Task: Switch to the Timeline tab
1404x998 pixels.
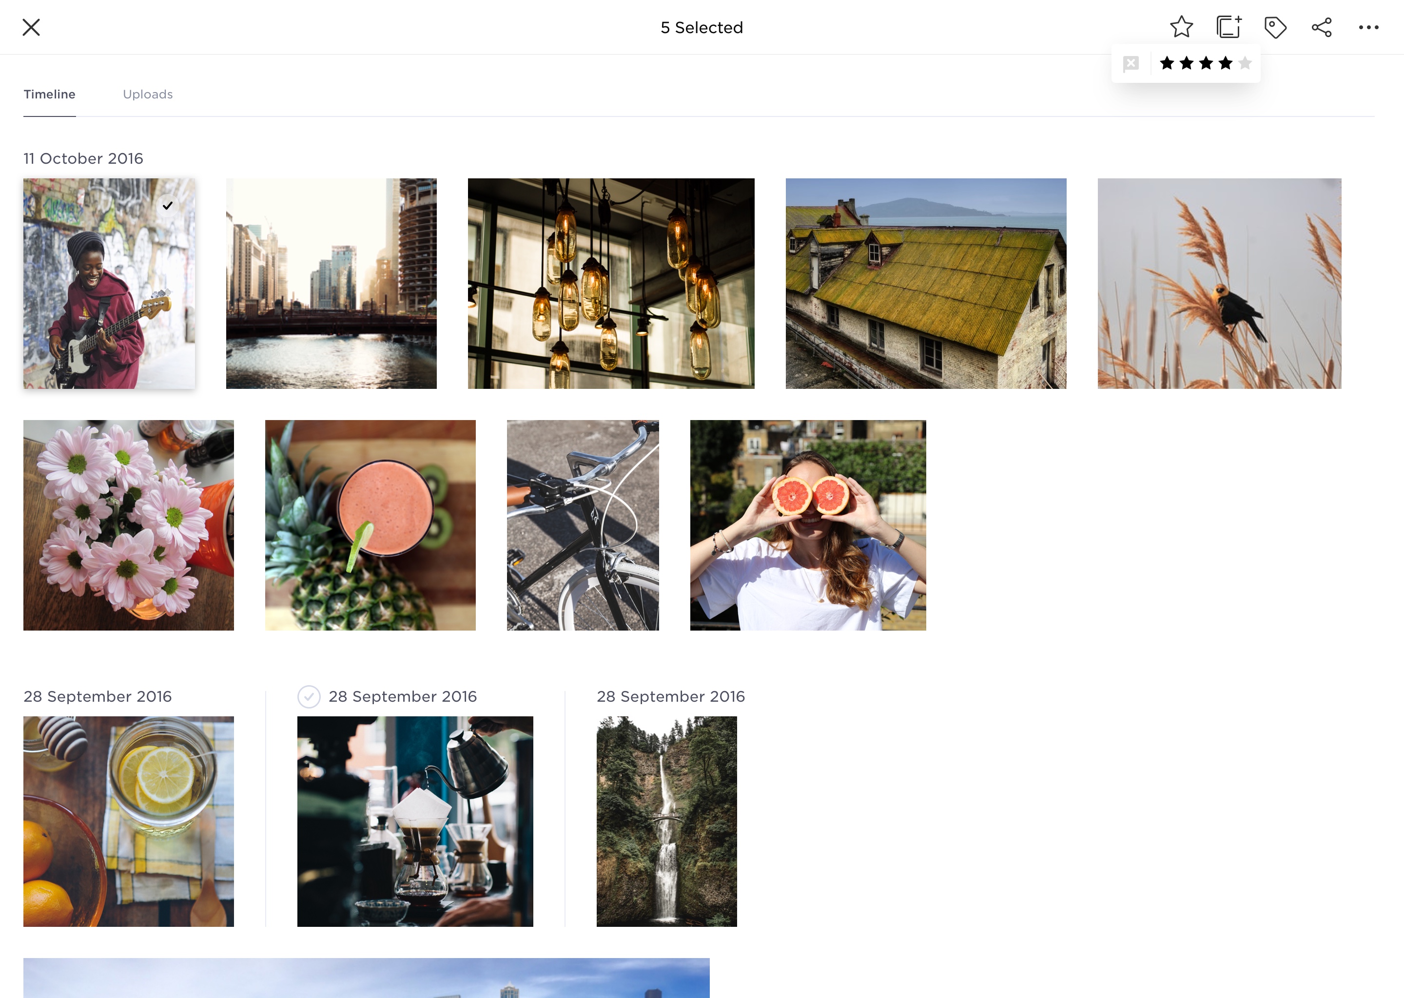Action: [x=49, y=94]
